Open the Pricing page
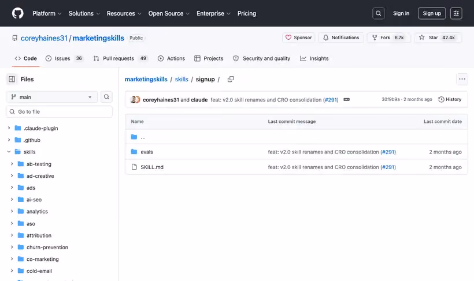Image resolution: width=474 pixels, height=281 pixels. point(247,13)
